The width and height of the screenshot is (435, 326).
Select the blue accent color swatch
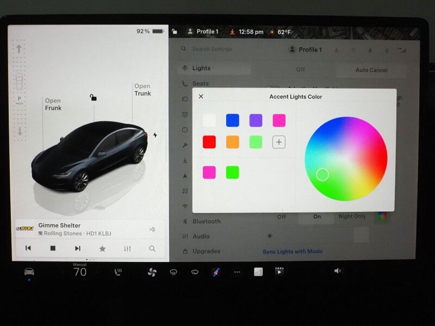(x=232, y=121)
